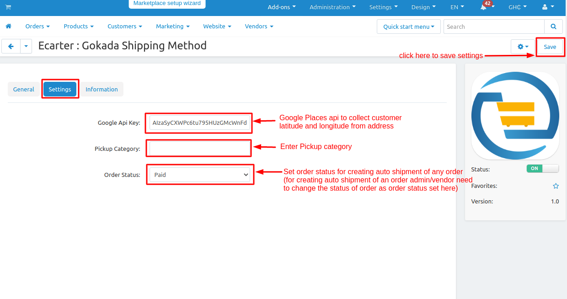Click the Google Api Key label
This screenshot has width=567, height=299.
point(119,123)
